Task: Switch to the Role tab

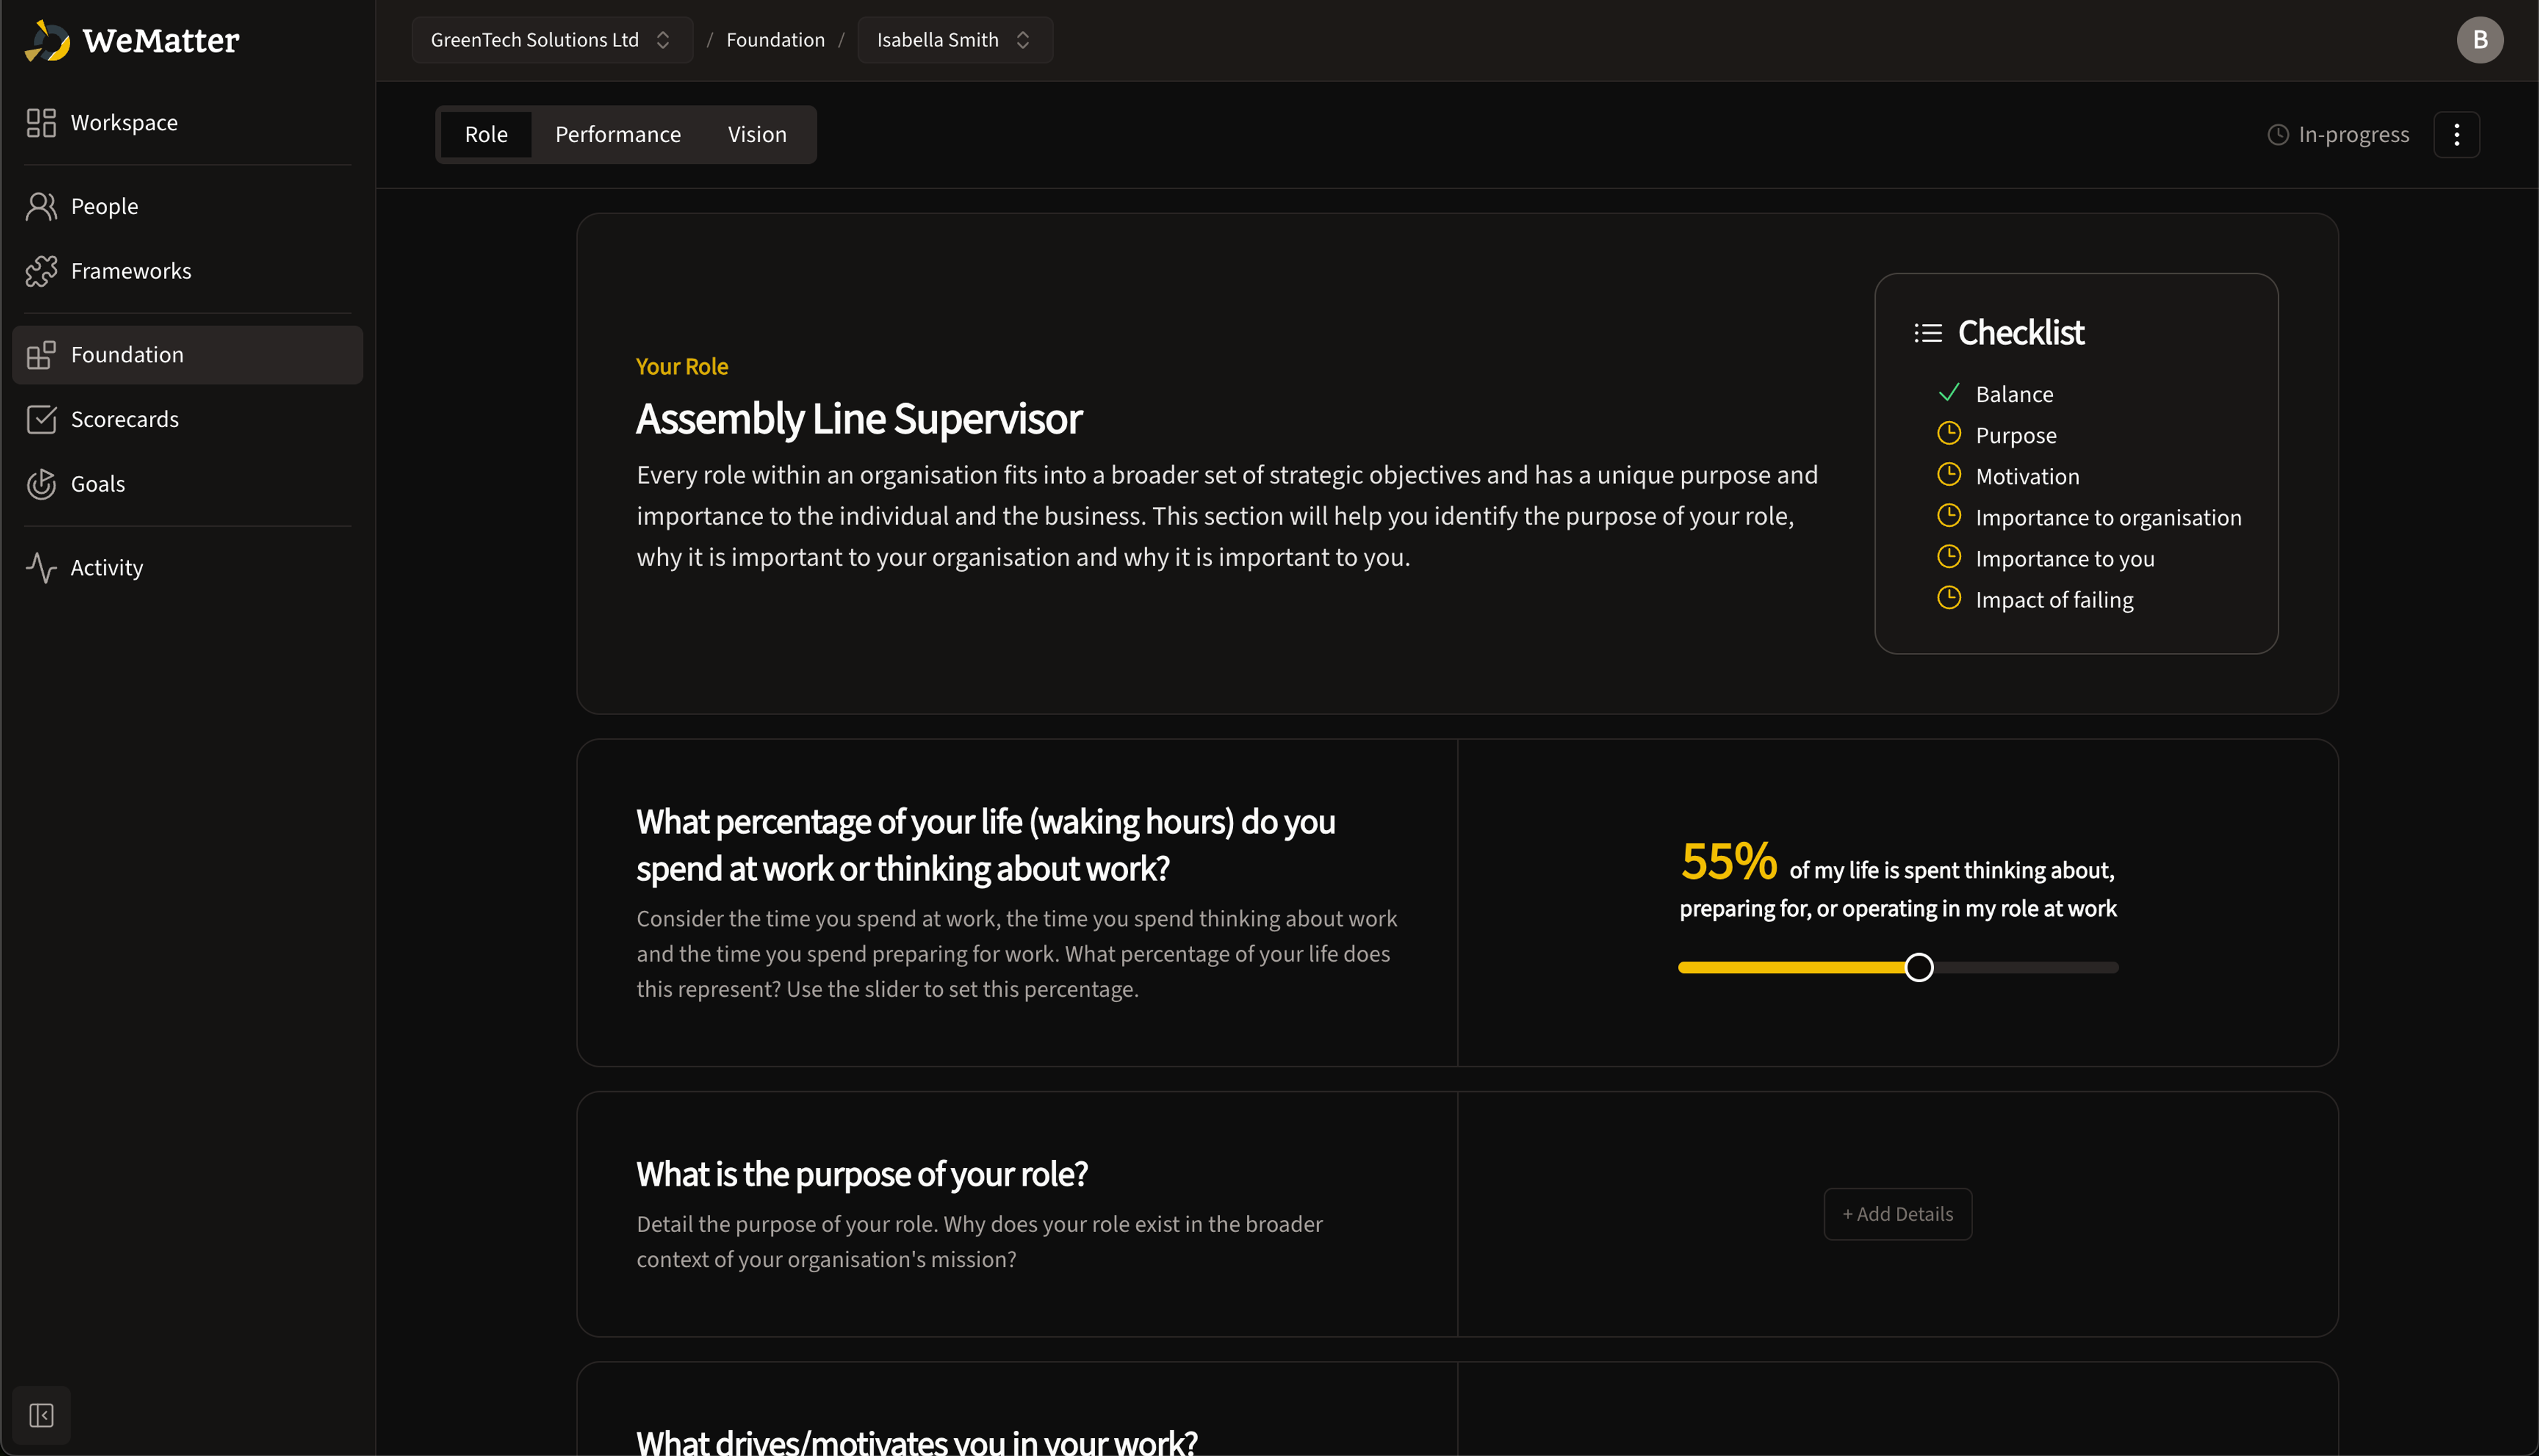Action: click(x=486, y=135)
